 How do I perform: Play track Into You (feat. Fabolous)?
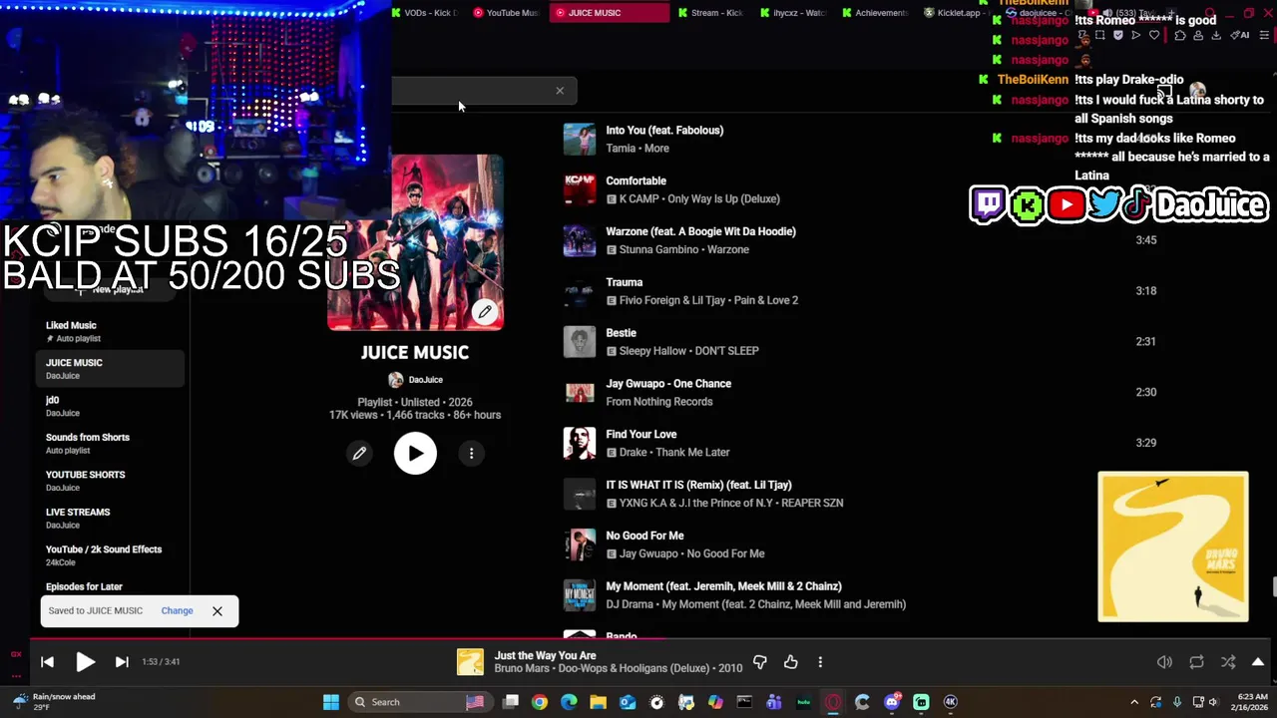(x=664, y=131)
